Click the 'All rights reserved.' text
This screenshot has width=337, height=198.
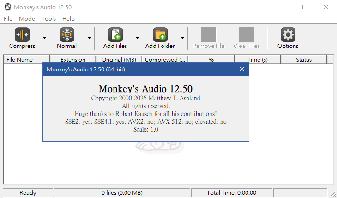[x=146, y=106]
